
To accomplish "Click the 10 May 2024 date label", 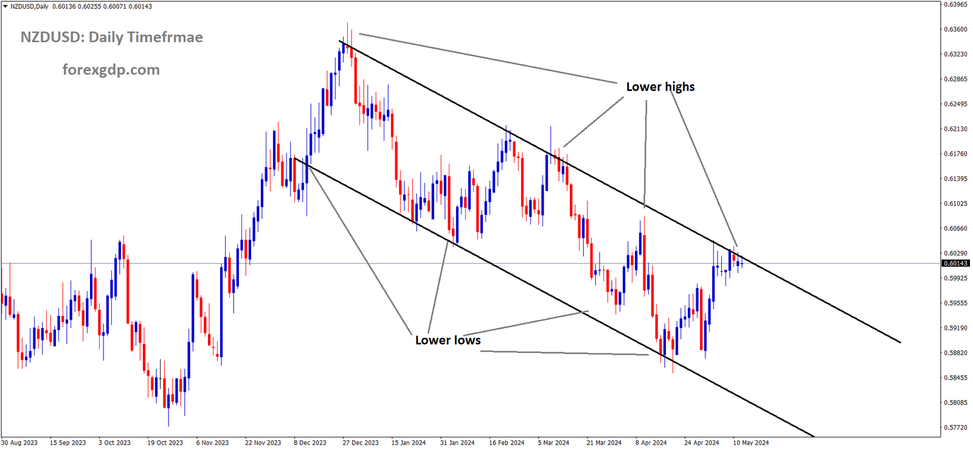I will click(751, 443).
